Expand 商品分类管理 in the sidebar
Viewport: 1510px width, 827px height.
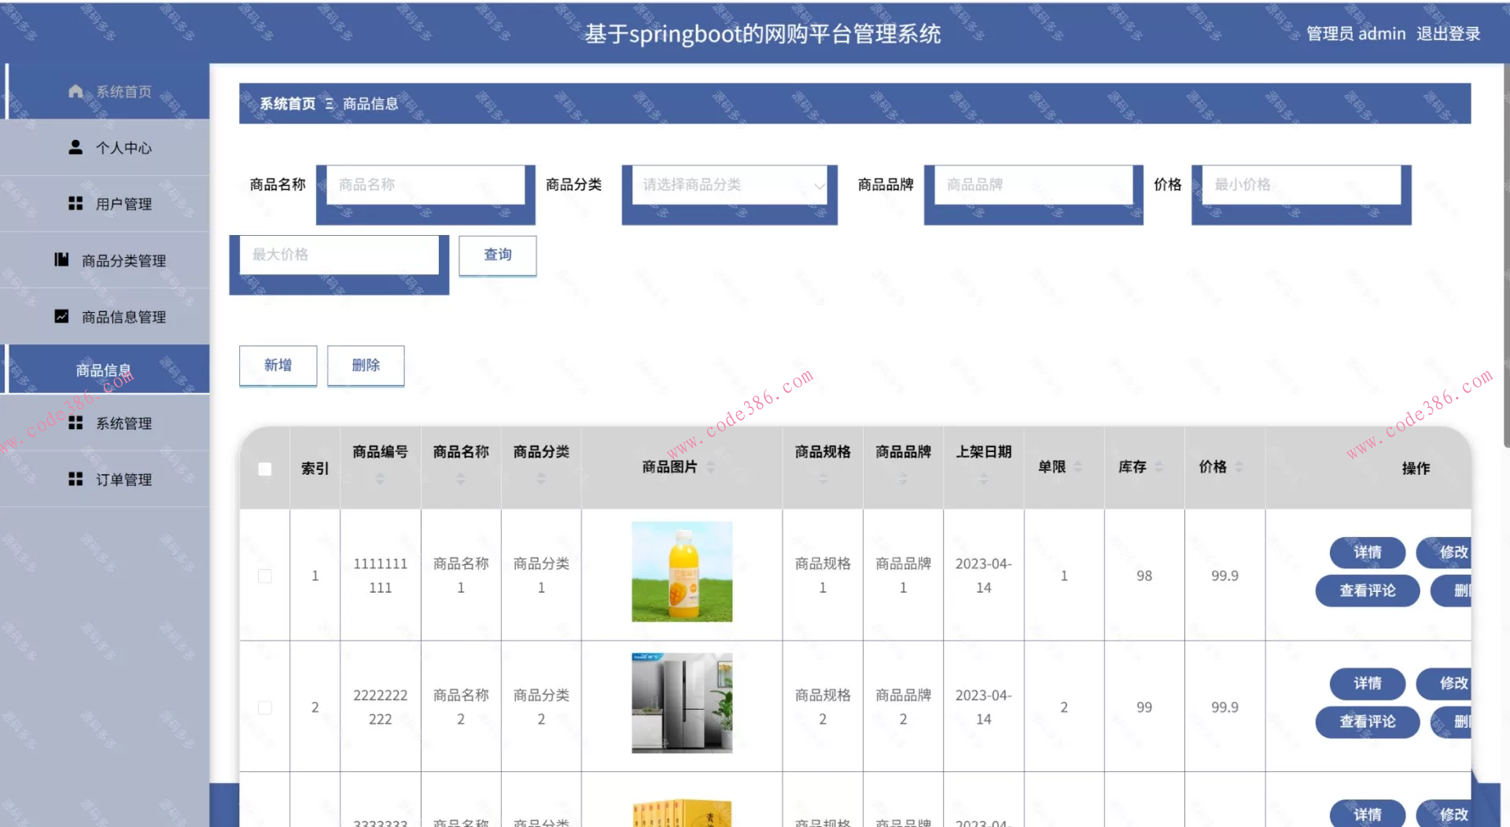pyautogui.click(x=105, y=260)
